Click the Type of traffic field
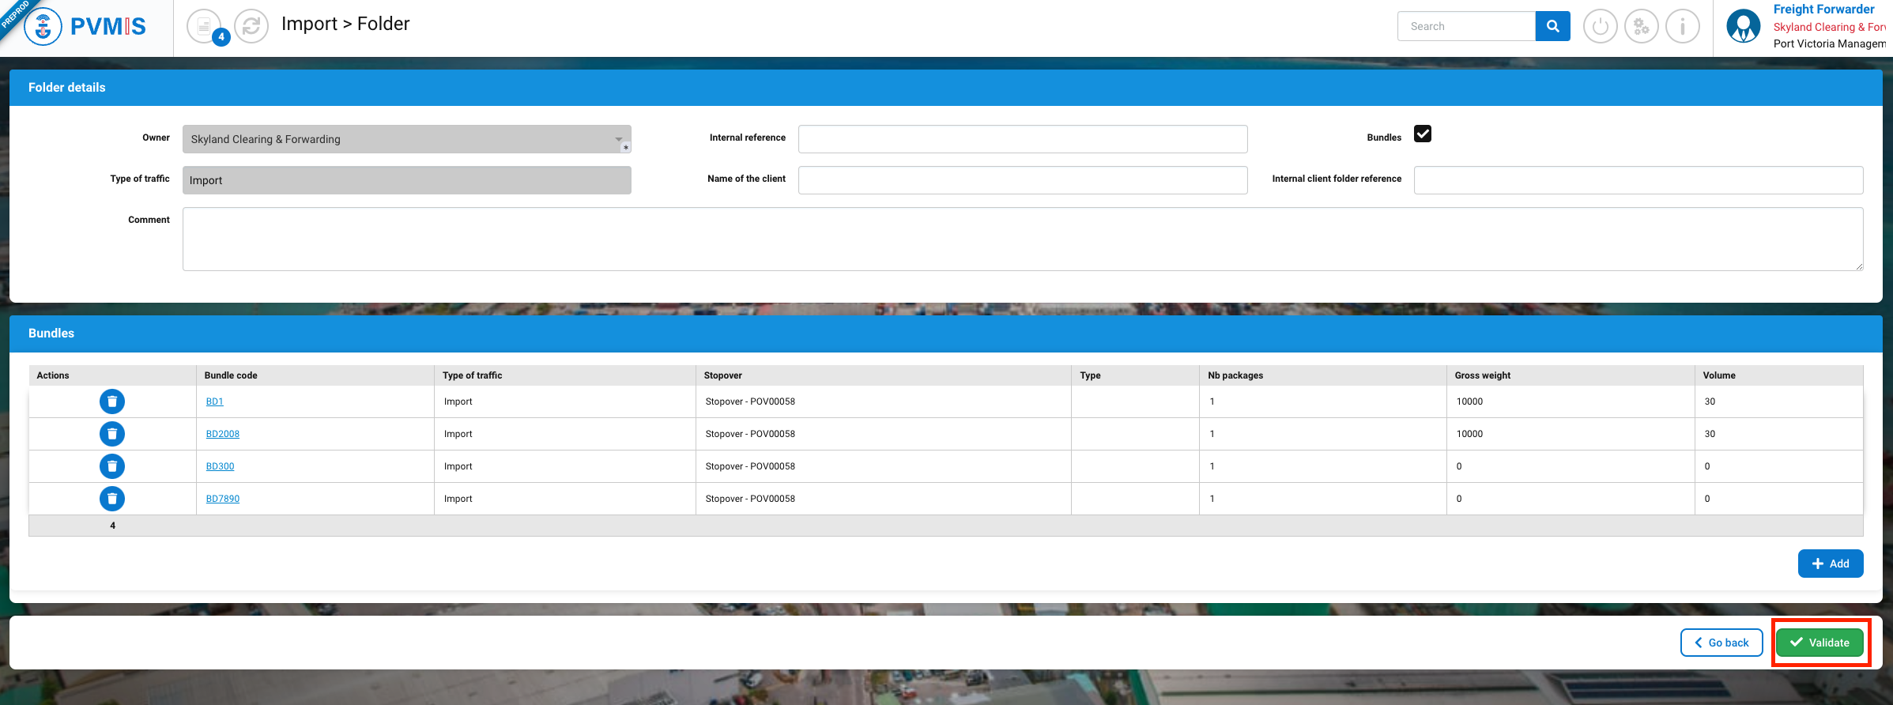Image resolution: width=1893 pixels, height=705 pixels. coord(406,180)
